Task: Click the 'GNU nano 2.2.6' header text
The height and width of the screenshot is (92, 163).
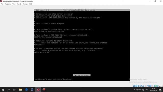Action: coord(43,10)
